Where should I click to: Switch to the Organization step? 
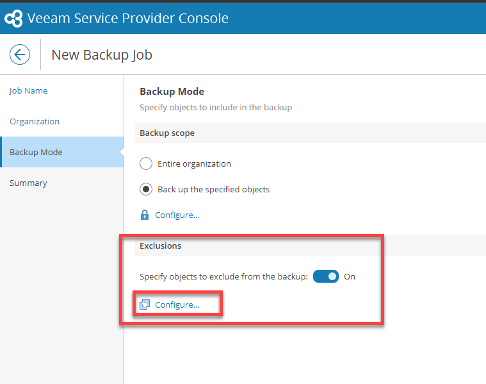click(x=35, y=122)
